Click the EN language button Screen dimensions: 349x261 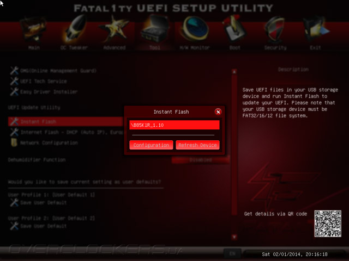click(232, 253)
